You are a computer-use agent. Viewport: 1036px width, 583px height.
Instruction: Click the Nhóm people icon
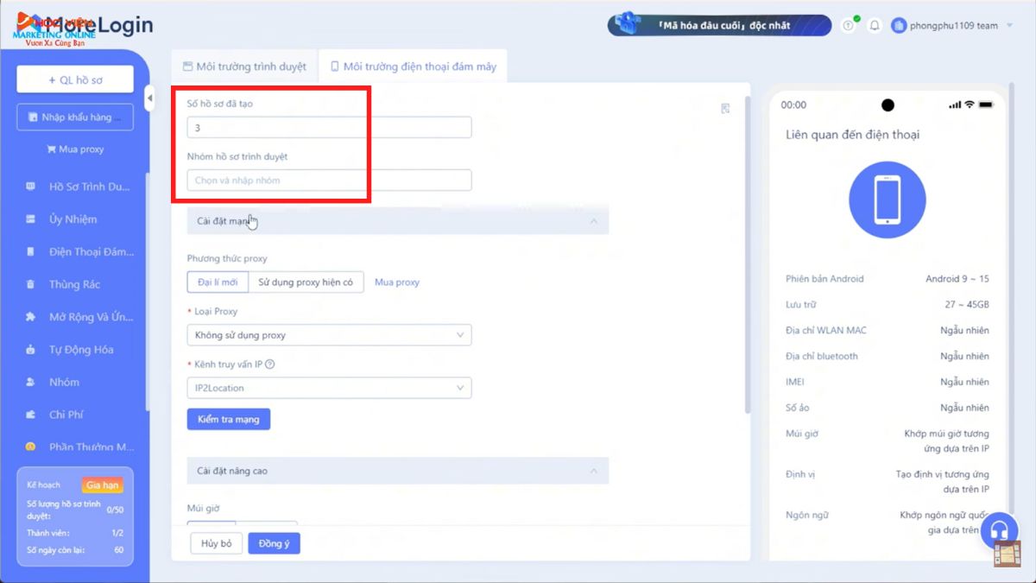click(31, 382)
